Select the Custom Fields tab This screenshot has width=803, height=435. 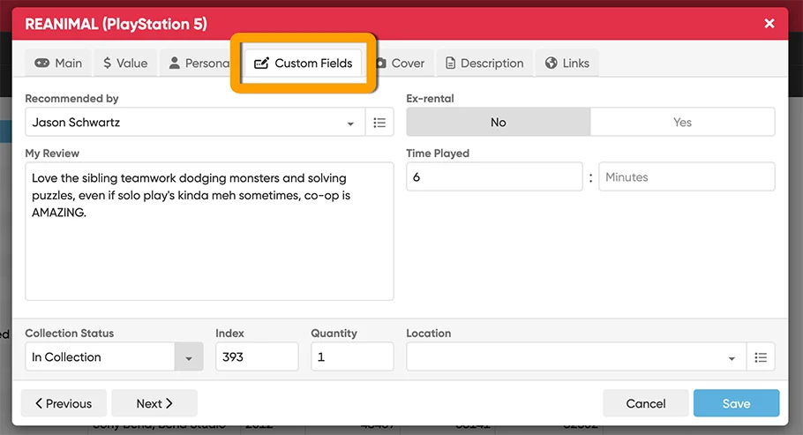click(304, 64)
